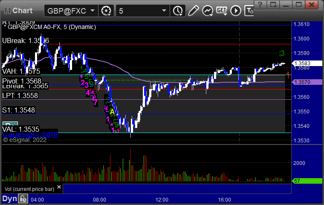Click the green volume value marker 57
The image size is (324, 205).
[x=307, y=181]
